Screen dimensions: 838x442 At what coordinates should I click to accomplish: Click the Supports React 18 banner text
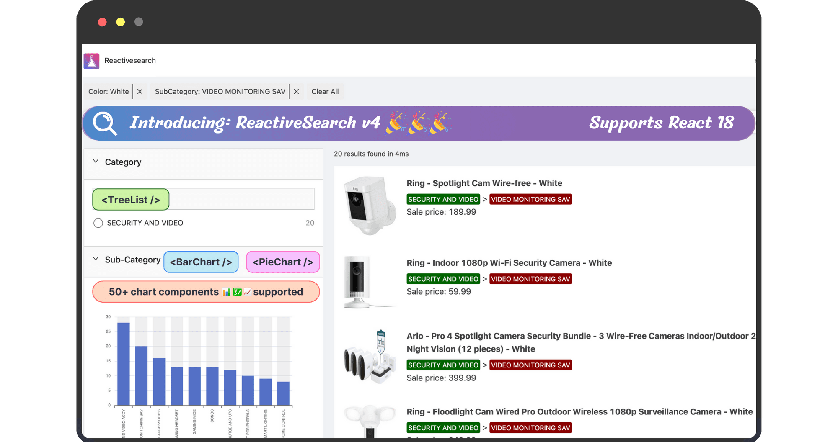coord(662,123)
